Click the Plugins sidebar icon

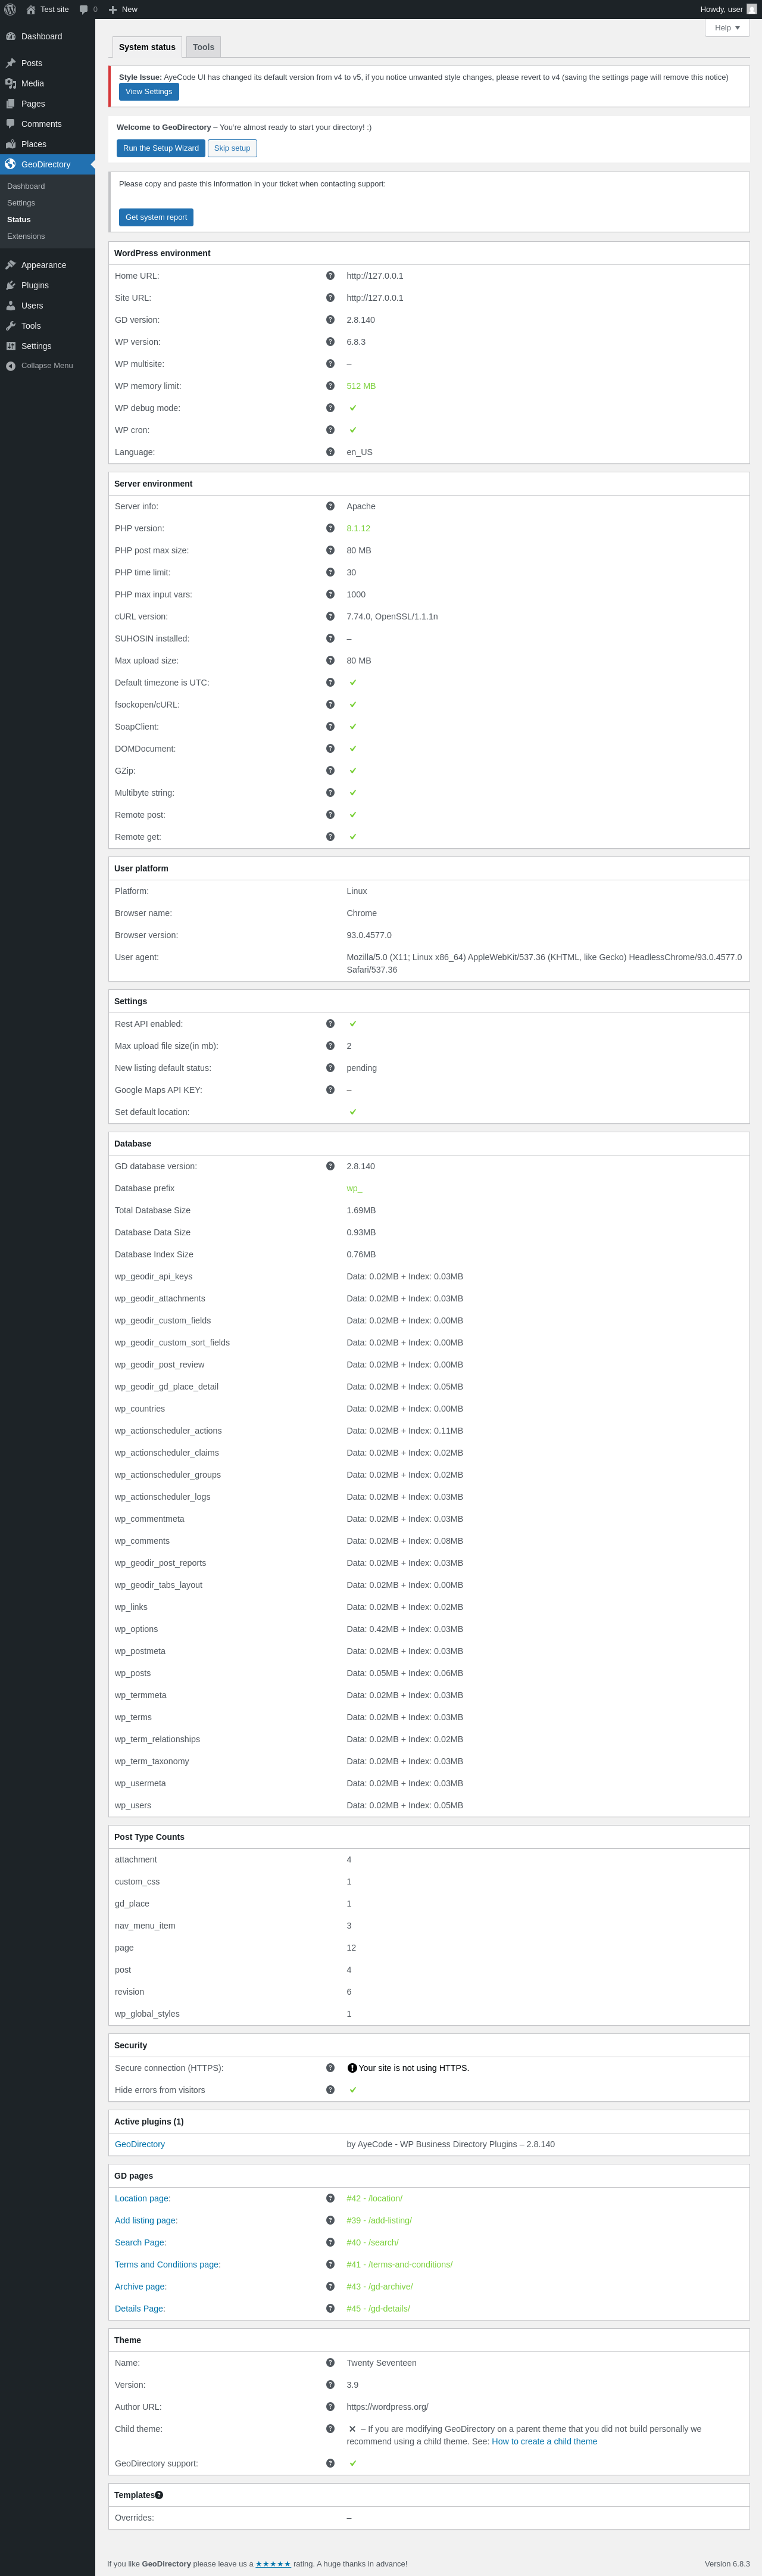coord(11,286)
